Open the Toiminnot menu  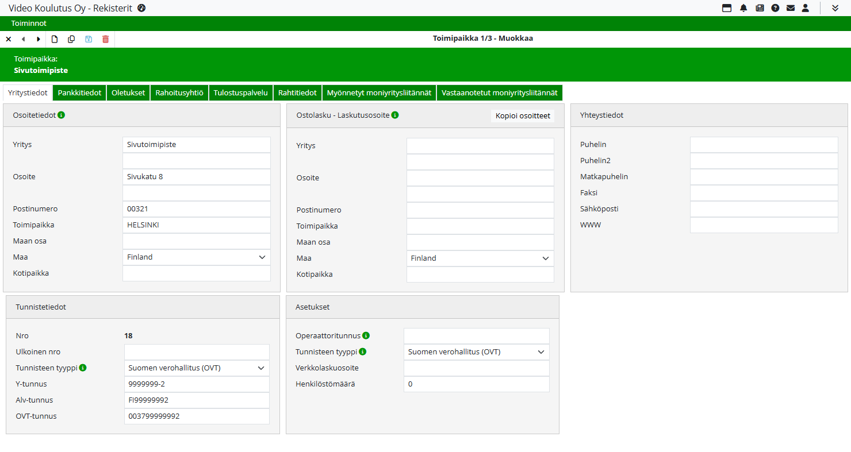tap(29, 24)
